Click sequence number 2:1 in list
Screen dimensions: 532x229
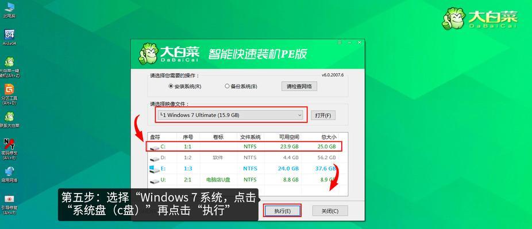187,180
